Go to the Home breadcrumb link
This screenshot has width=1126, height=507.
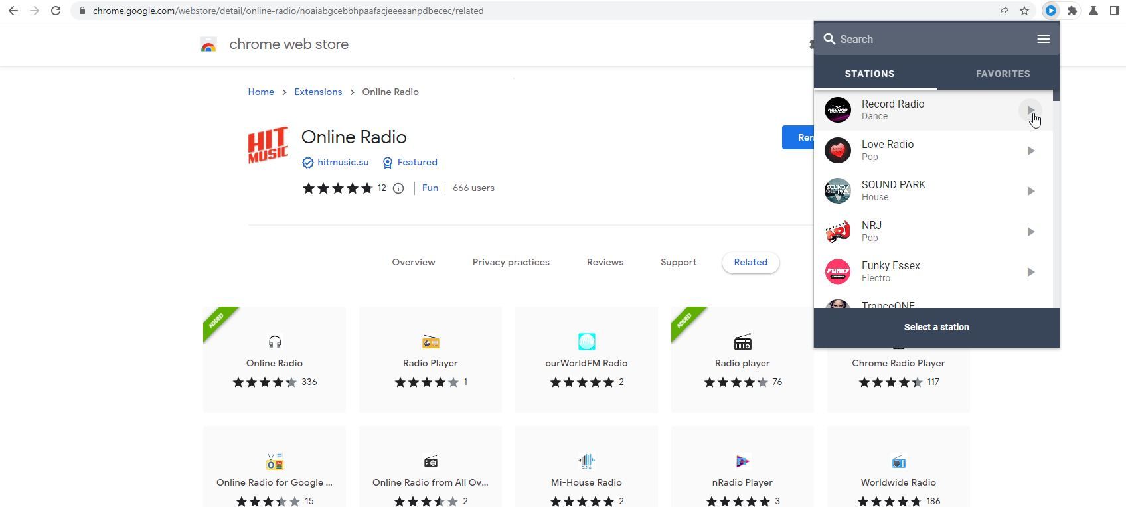tap(261, 92)
